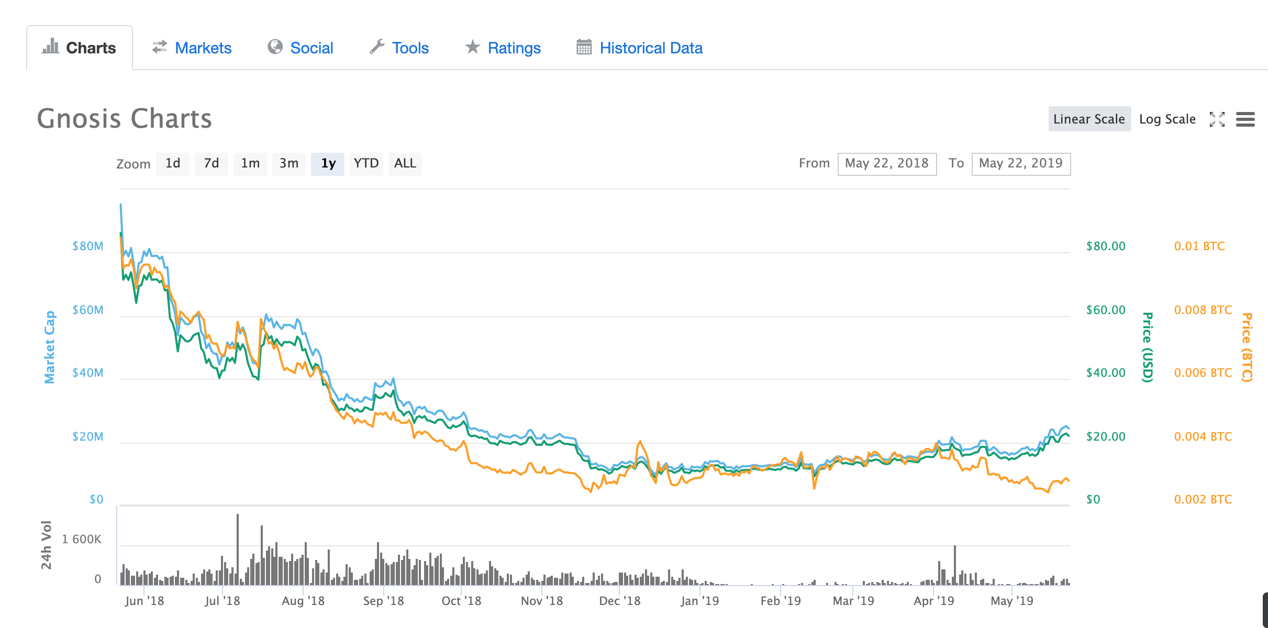View the Historical Data tab
Viewport: 1268px width, 628px height.
[x=639, y=48]
